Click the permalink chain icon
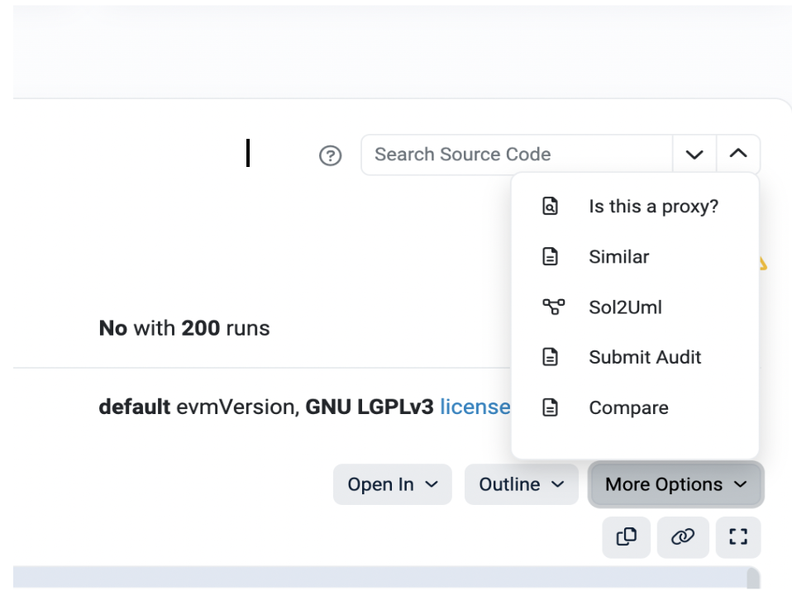 683,537
